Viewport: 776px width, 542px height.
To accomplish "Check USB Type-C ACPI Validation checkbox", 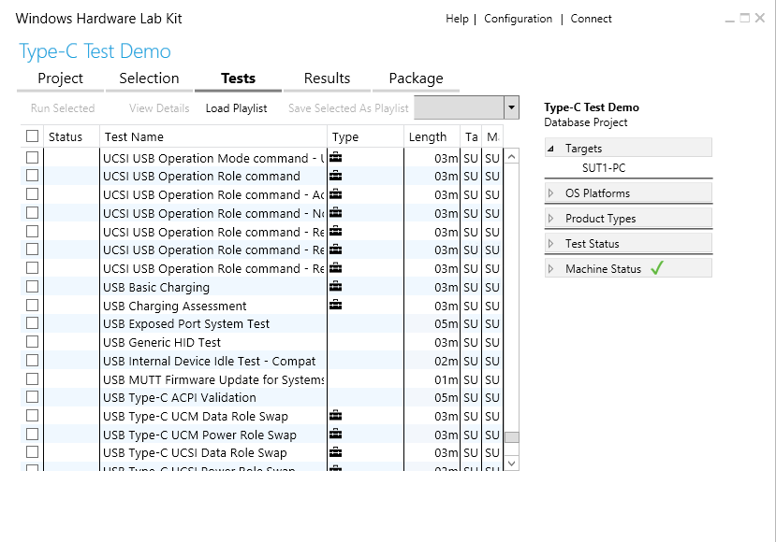I will (32, 397).
